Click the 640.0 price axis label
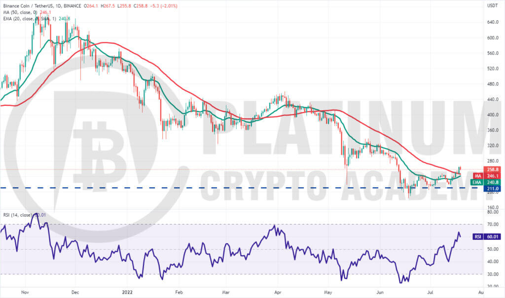The width and height of the screenshot is (505, 298). (493, 22)
